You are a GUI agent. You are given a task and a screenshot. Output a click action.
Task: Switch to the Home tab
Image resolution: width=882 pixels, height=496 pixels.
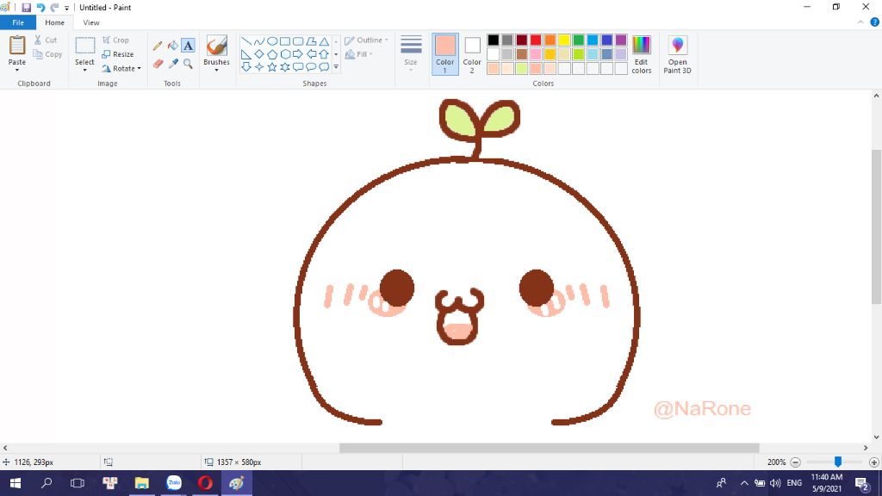pos(54,22)
